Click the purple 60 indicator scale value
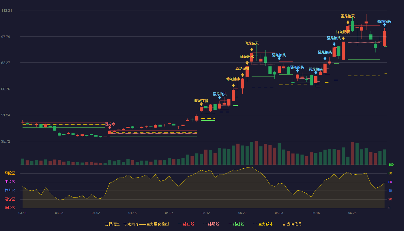 pyautogui.click(x=390, y=182)
